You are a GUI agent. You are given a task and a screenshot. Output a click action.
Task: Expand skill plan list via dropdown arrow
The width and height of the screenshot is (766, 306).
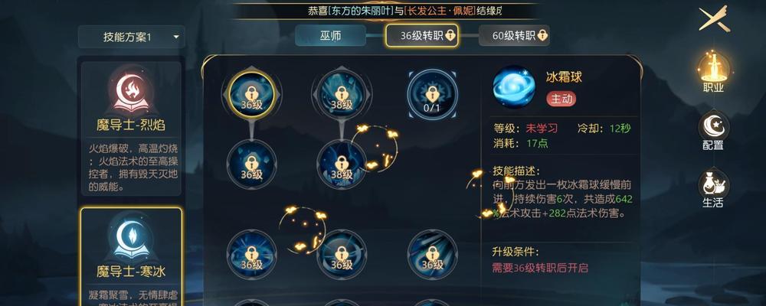coord(176,37)
